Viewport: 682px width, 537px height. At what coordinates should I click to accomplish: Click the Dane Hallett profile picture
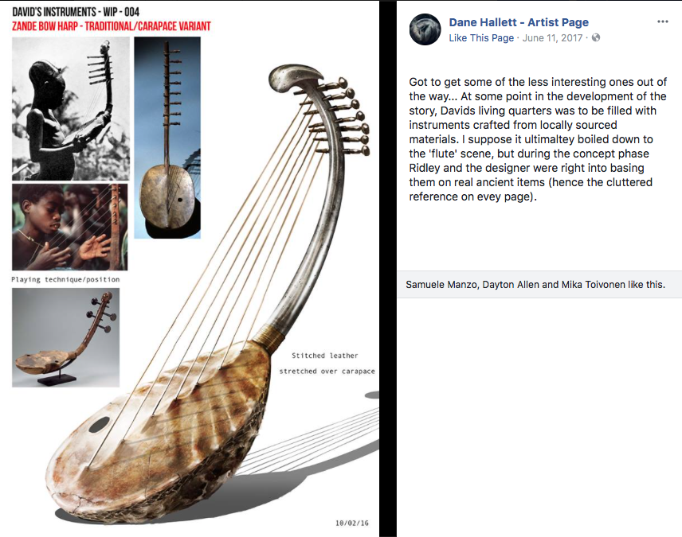(x=425, y=29)
